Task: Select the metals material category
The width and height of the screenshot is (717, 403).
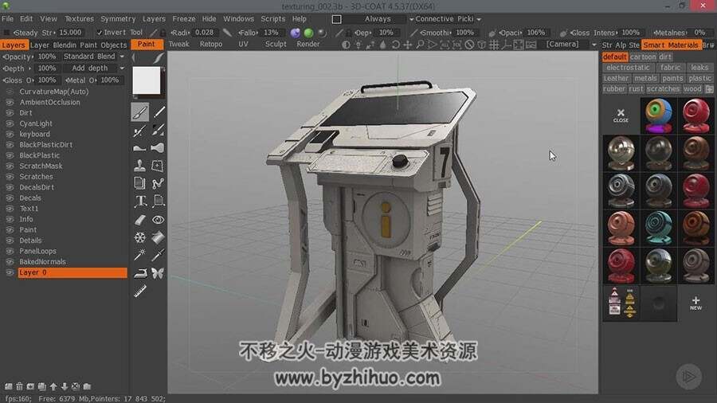Action: point(645,78)
